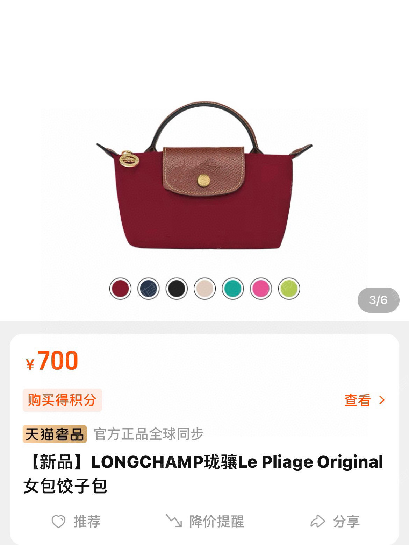Viewport: 409px width, 545px height.
Task: Click the 3/6 image counter badge
Action: pos(378,300)
